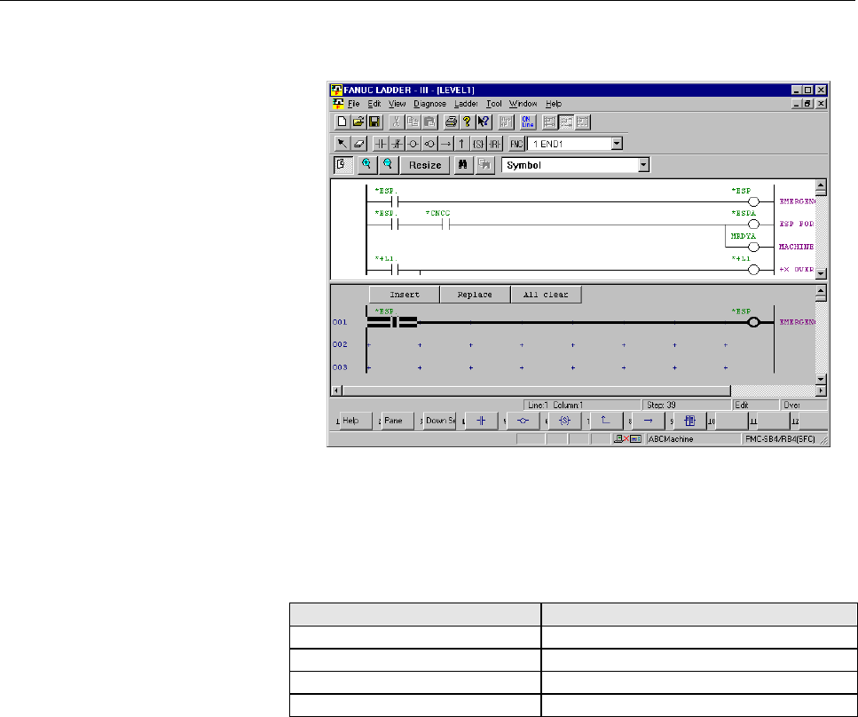
Task: Click the F4 contact soft key
Action: coord(482,421)
